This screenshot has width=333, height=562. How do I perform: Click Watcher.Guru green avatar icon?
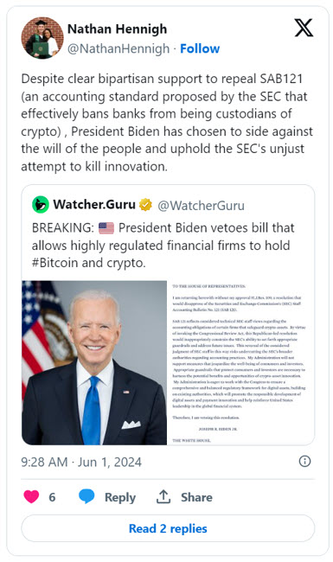coord(41,205)
